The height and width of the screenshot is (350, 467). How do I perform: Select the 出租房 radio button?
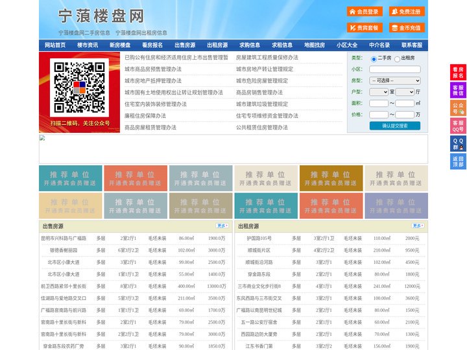click(397, 59)
